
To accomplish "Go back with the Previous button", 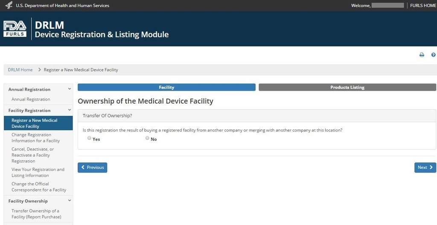I will (92, 167).
